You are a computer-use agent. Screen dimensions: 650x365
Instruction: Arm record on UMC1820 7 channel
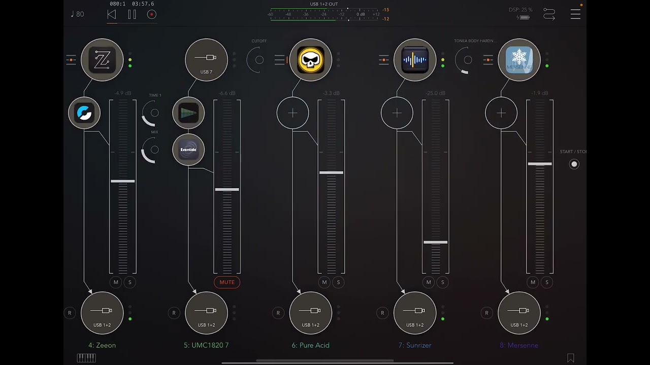(174, 313)
